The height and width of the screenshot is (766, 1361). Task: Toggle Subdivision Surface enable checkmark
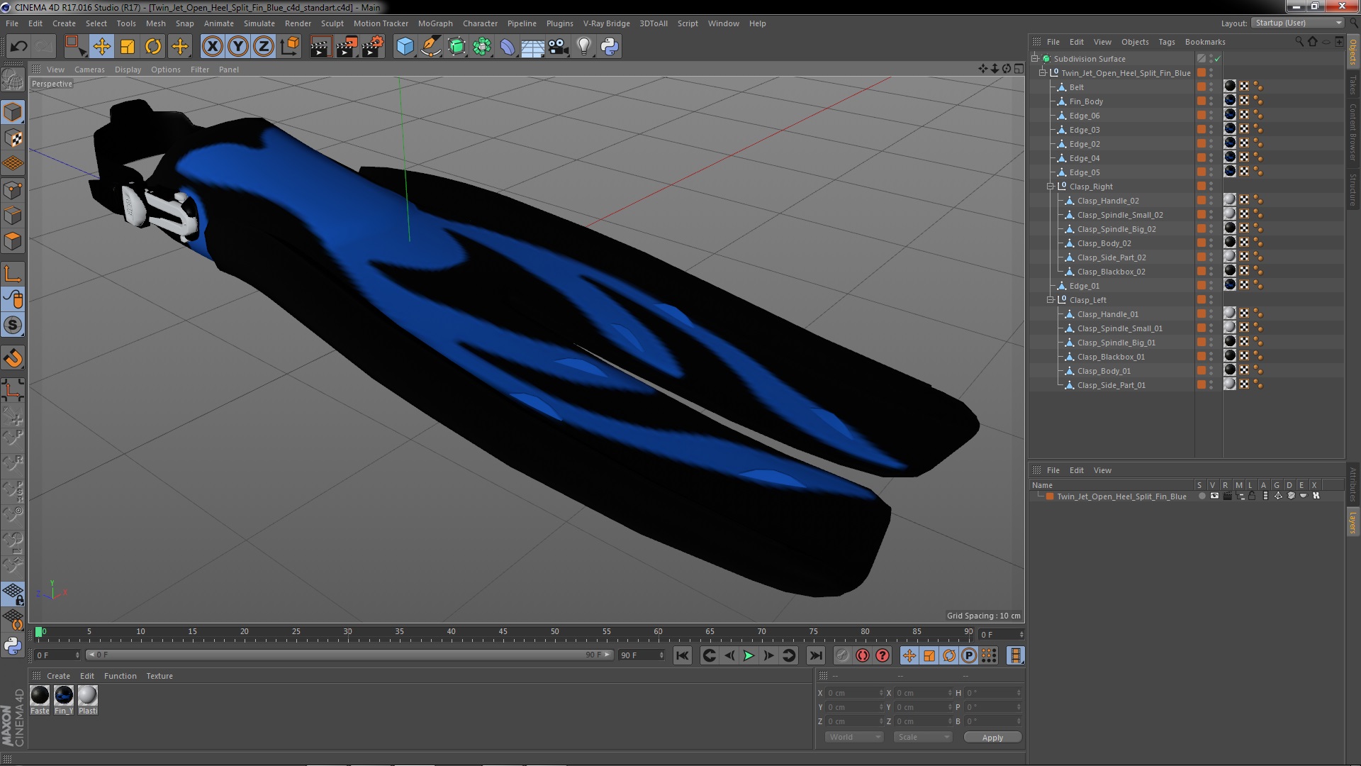tap(1218, 59)
